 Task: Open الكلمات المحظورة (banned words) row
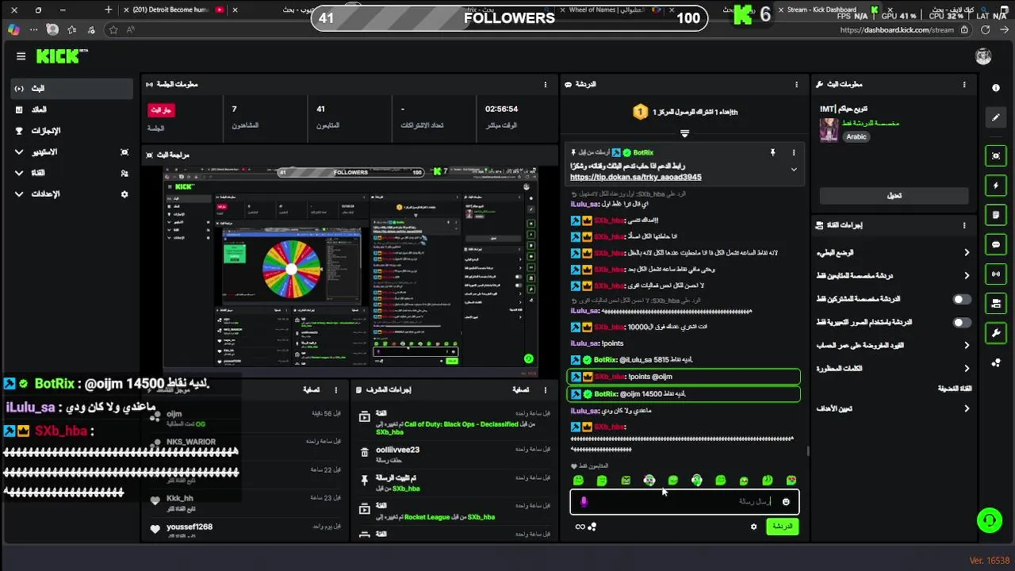(893, 368)
